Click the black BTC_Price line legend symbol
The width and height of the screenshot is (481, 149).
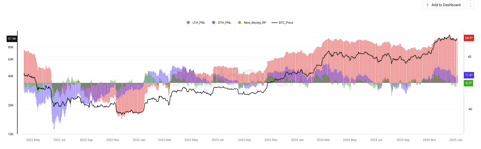[275, 22]
